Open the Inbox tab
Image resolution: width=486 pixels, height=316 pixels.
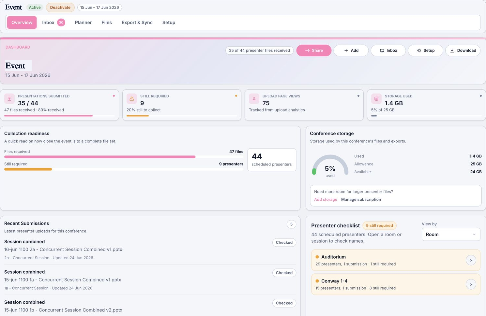(53, 22)
